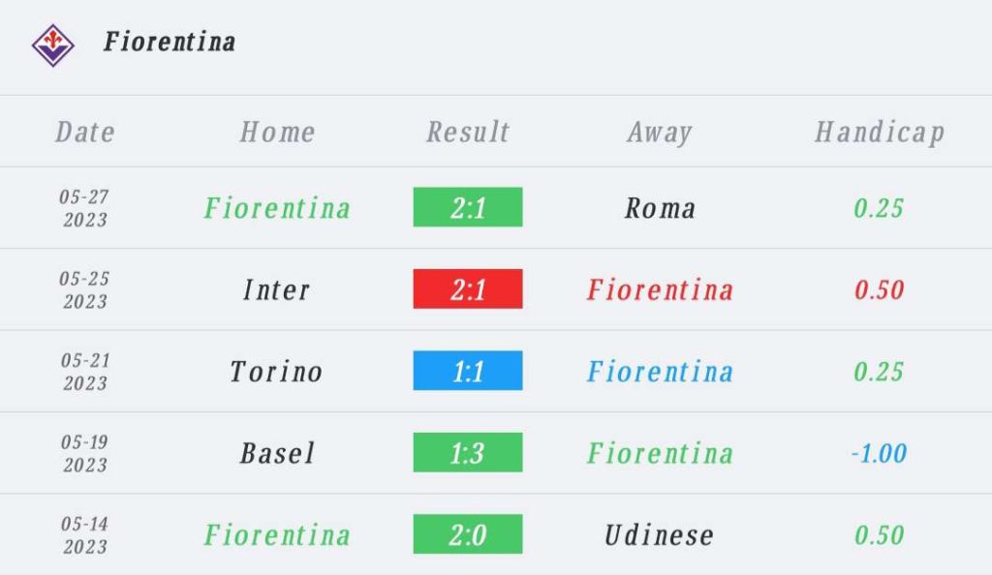Open the green 2:1 result against Roma
992x575 pixels.
click(x=468, y=207)
